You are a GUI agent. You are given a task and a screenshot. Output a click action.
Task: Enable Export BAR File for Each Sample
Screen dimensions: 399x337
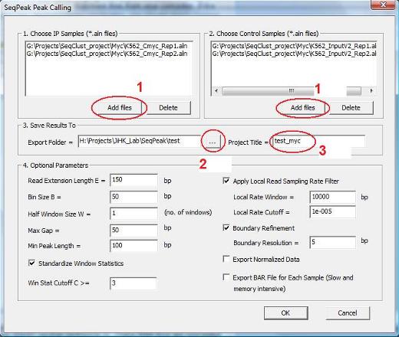pyautogui.click(x=226, y=277)
